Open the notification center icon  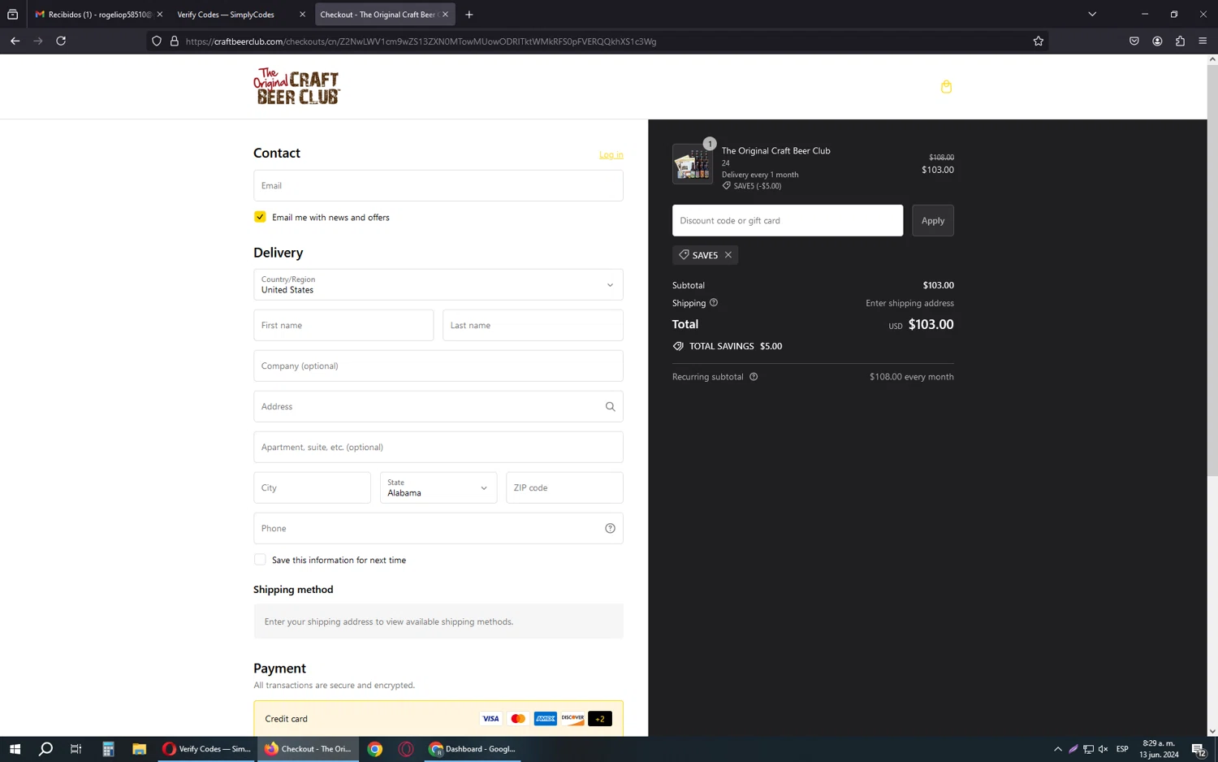[1199, 749]
